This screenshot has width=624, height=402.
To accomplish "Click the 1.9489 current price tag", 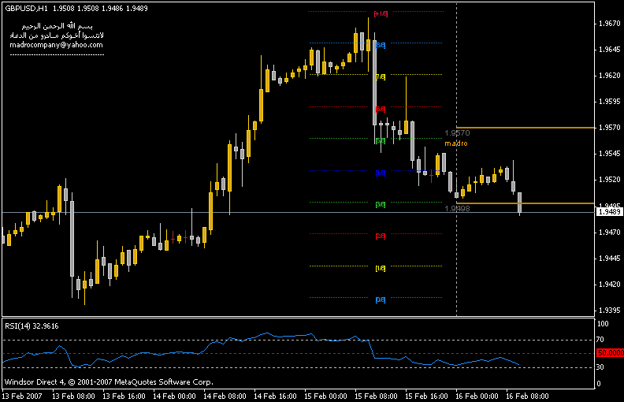I will point(609,212).
